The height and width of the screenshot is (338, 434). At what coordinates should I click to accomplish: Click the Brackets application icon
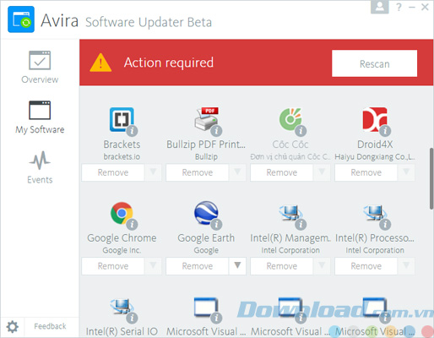122,119
